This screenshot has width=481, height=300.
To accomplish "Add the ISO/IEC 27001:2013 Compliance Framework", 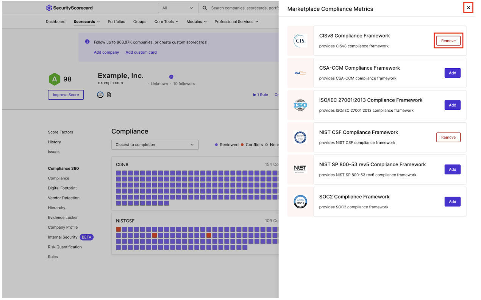I will point(453,105).
